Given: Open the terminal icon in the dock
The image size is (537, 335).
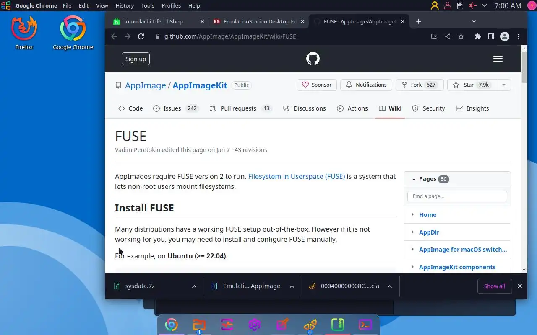Looking at the screenshot, I should click(x=365, y=325).
